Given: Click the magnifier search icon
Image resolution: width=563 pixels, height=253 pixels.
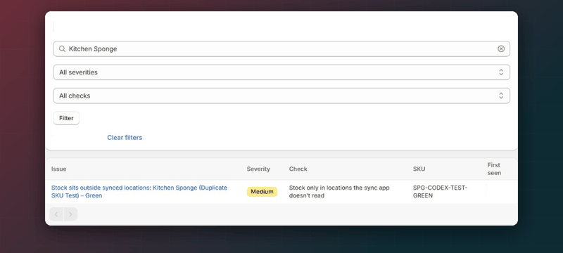Looking at the screenshot, I should [62, 48].
